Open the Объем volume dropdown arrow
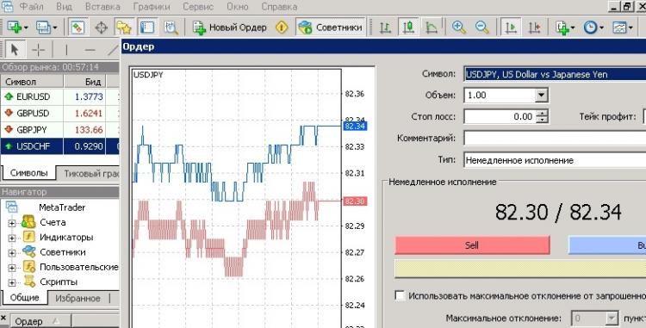 click(x=541, y=95)
